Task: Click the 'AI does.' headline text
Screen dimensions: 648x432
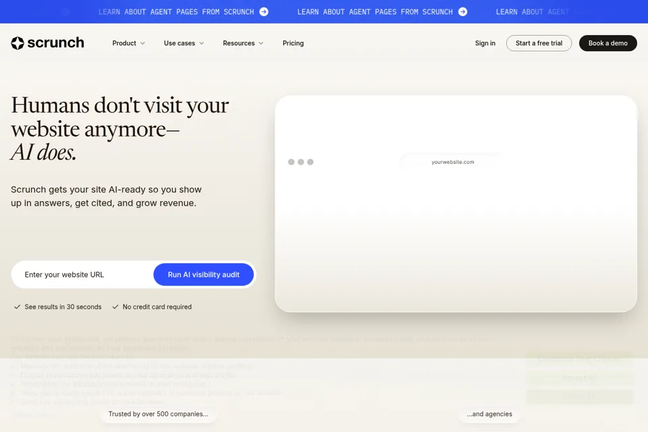Action: [43, 153]
